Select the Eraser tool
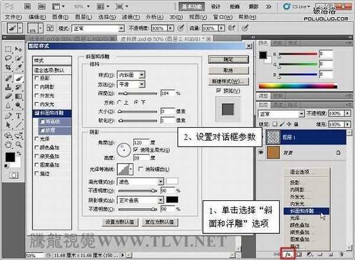Image resolution: width=355 pixels, height=260 pixels. tap(8, 96)
